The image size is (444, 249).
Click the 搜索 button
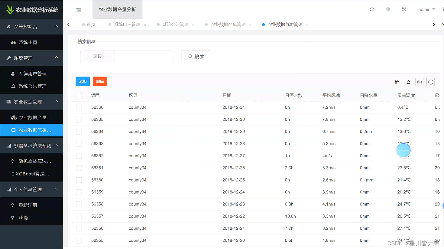[196, 57]
